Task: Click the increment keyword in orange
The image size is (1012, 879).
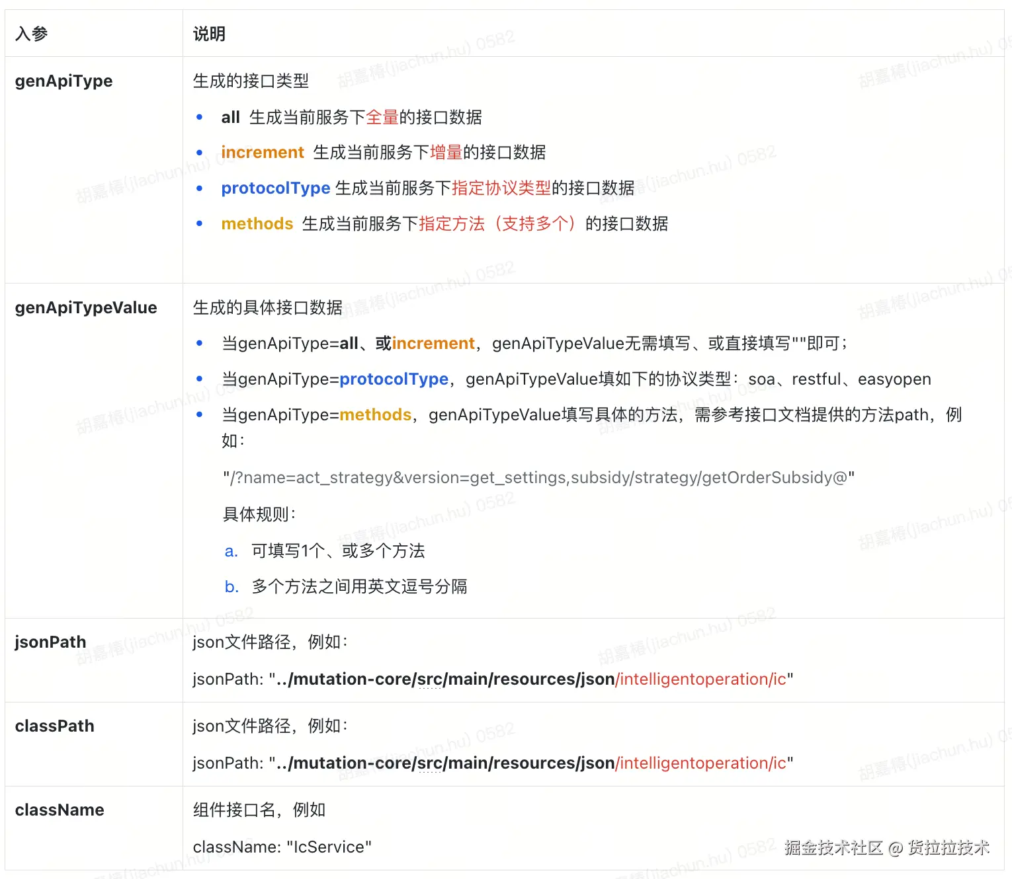Action: coord(262,152)
